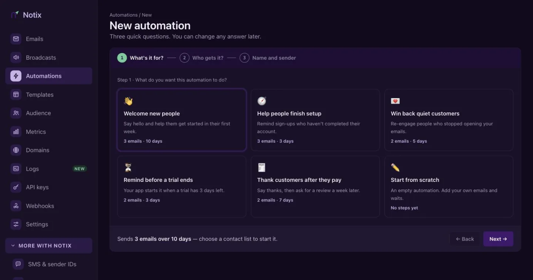Viewport: 533px width, 280px height.
Task: Select Start from scratch card
Action: [x=449, y=186]
